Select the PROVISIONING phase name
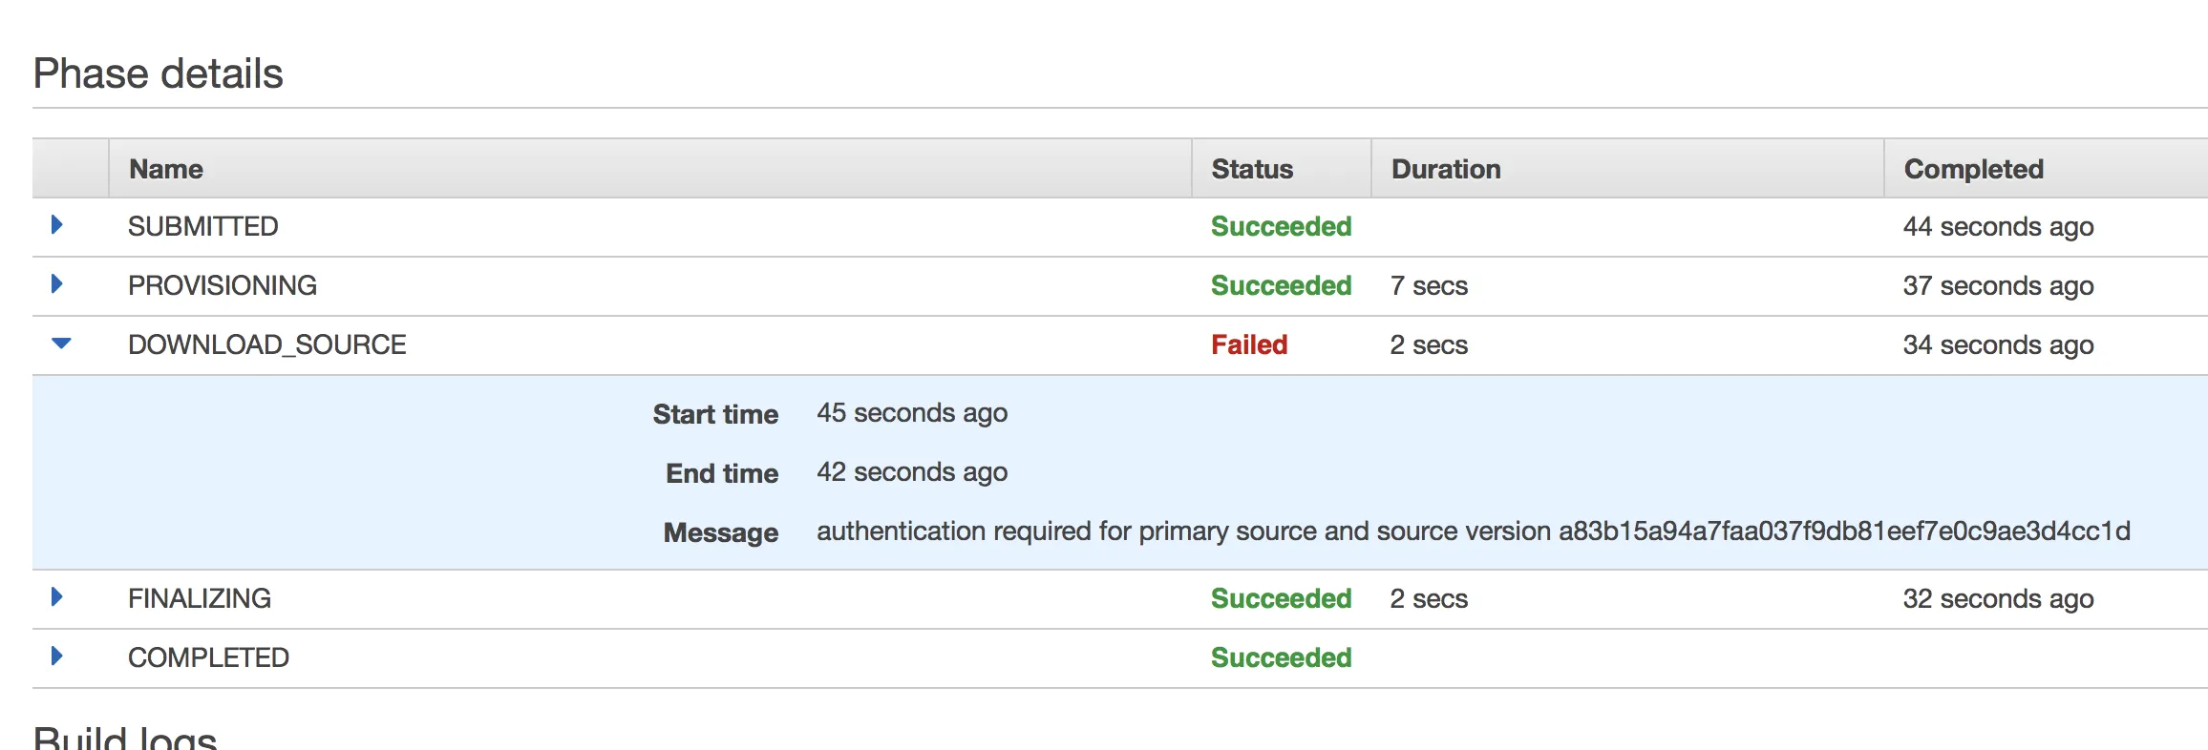The width and height of the screenshot is (2208, 750). (222, 285)
